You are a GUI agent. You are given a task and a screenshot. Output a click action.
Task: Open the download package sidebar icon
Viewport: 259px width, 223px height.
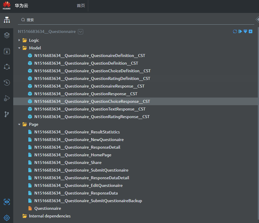[7, 51]
